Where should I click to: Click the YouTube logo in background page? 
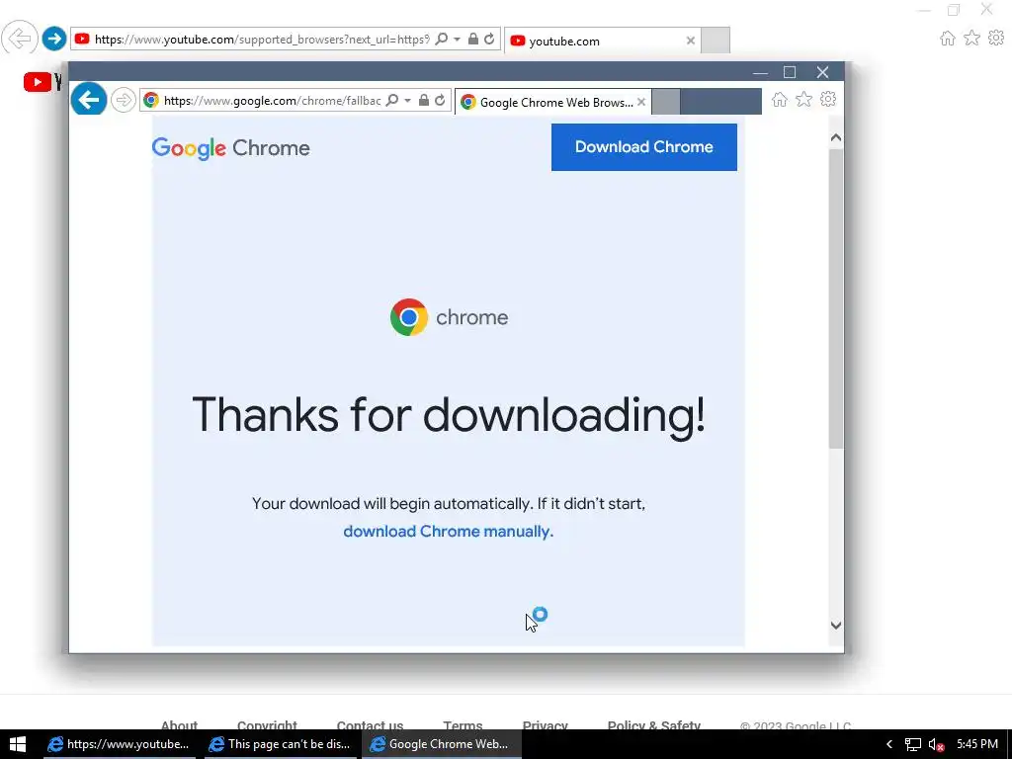42,82
